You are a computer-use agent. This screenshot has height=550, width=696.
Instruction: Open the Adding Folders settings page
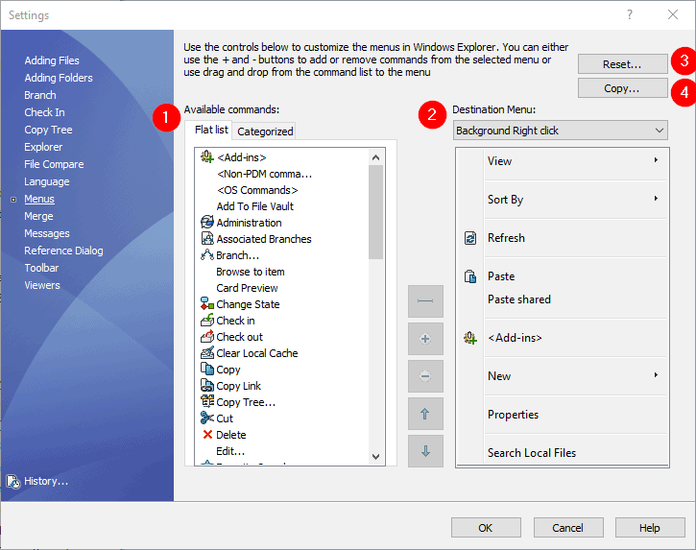point(59,78)
